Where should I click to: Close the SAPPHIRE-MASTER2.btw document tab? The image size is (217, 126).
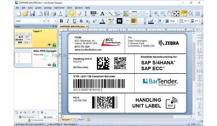click(x=87, y=26)
